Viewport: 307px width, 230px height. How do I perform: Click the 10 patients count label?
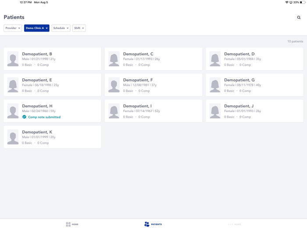(x=295, y=42)
